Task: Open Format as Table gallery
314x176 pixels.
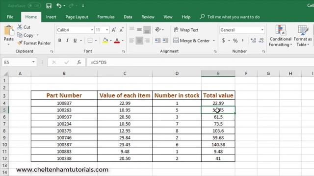Action: click(x=303, y=36)
